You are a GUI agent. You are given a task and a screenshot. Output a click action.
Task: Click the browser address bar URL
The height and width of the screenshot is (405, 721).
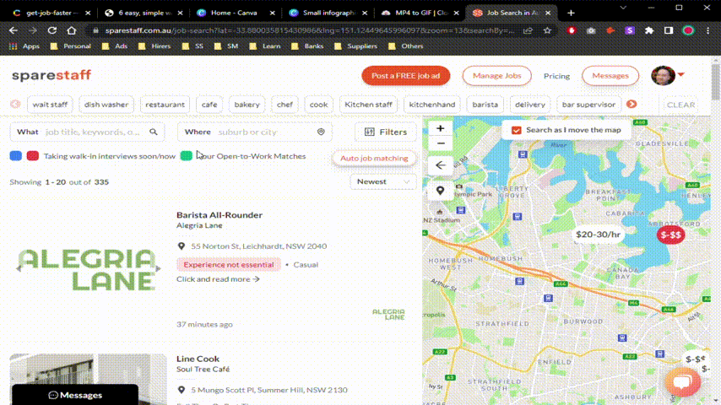[x=309, y=30]
